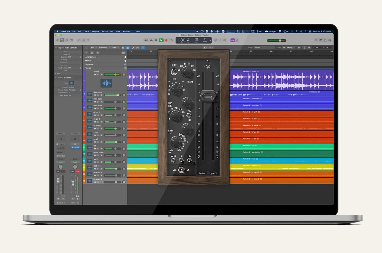The height and width of the screenshot is (253, 382).
Task: Open the Mixer from the control bar
Action: tap(84, 40)
